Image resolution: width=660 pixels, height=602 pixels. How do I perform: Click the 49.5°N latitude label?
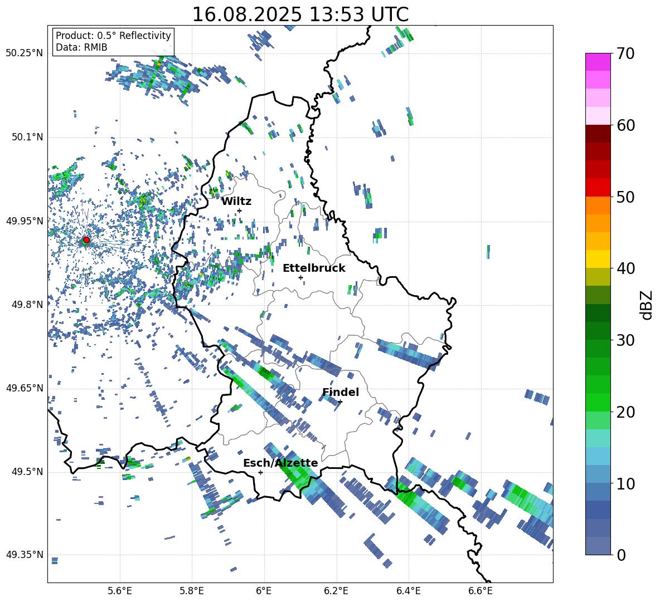point(27,472)
